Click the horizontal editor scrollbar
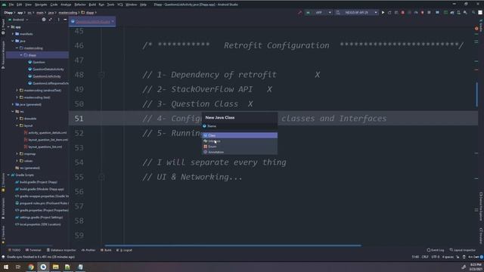 click(233, 246)
